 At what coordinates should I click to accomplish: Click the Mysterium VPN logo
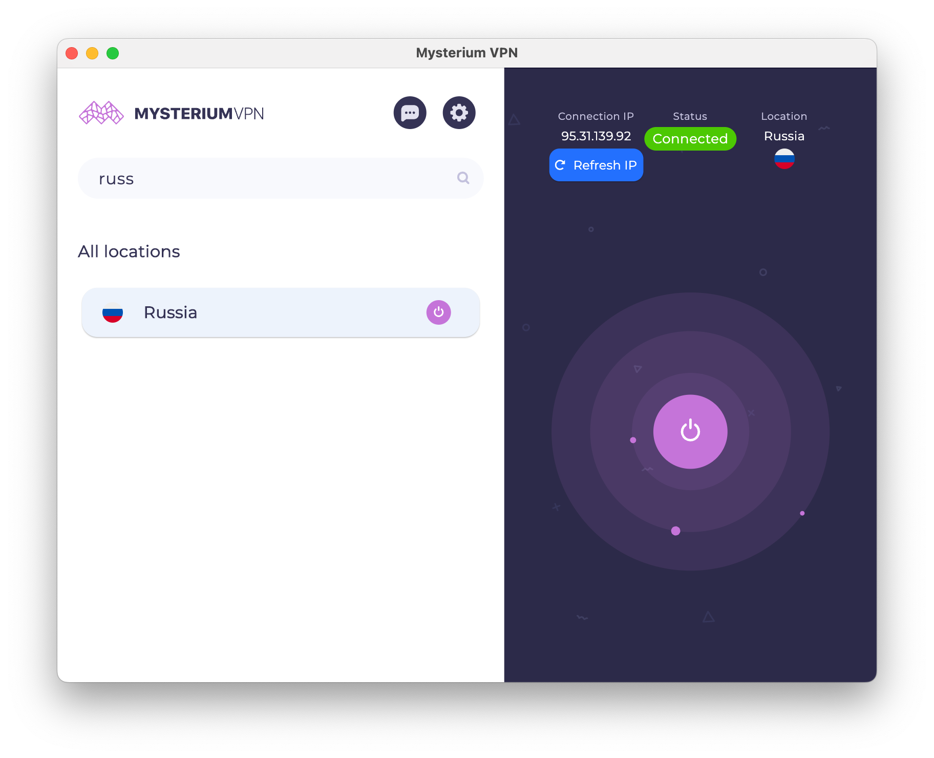point(172,113)
